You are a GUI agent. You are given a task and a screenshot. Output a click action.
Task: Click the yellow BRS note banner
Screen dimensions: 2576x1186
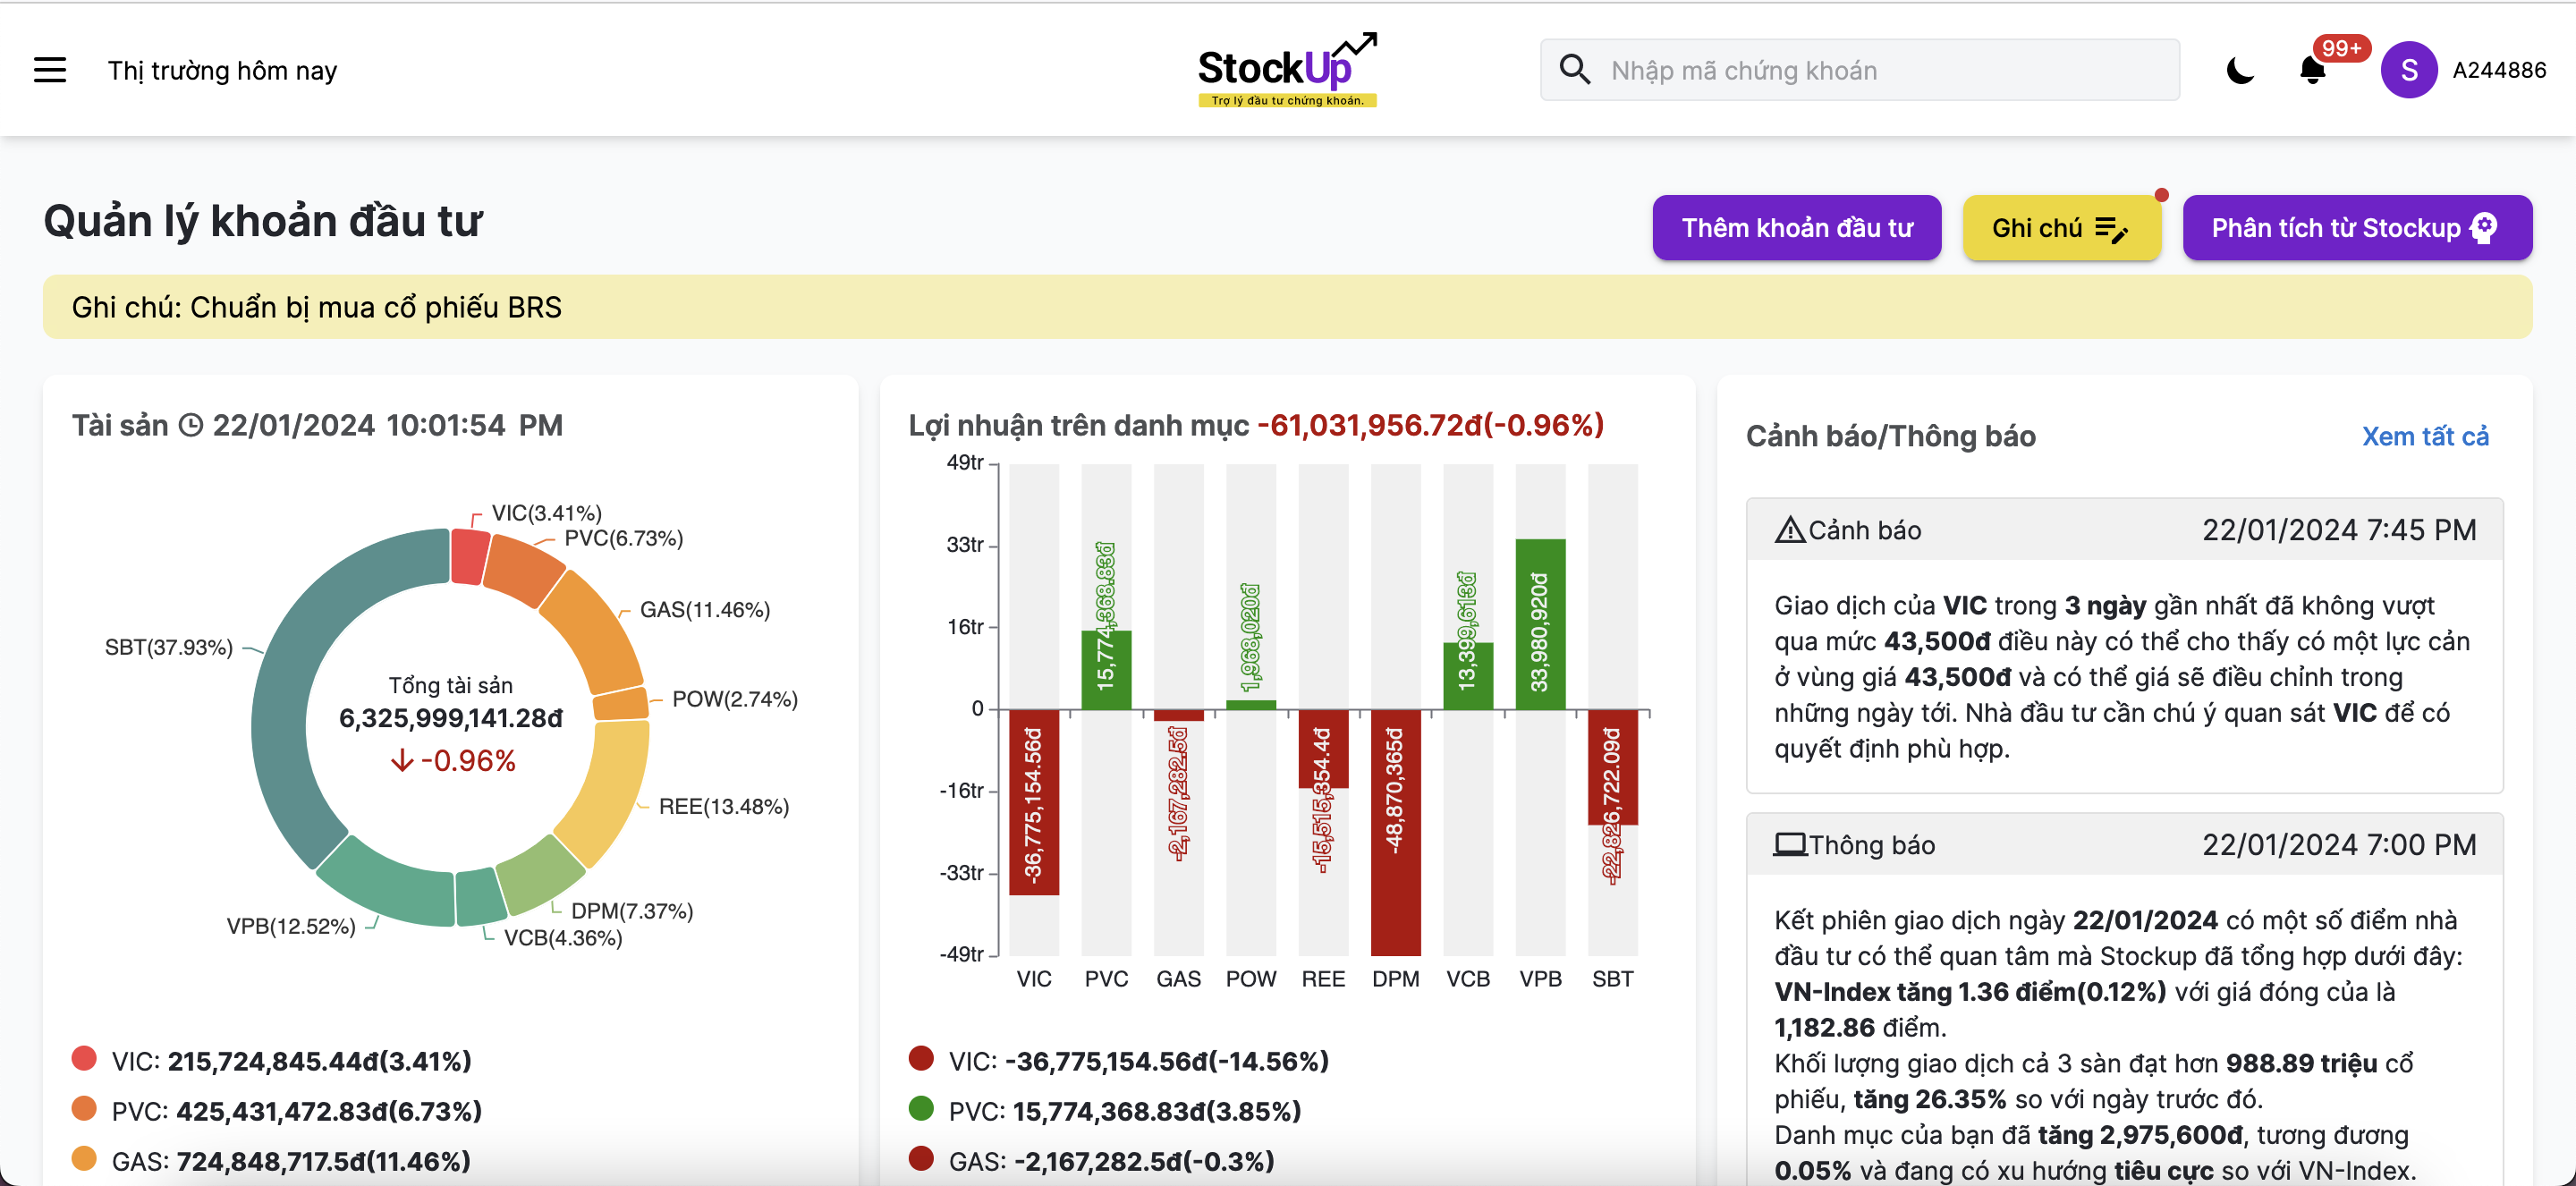(1287, 307)
